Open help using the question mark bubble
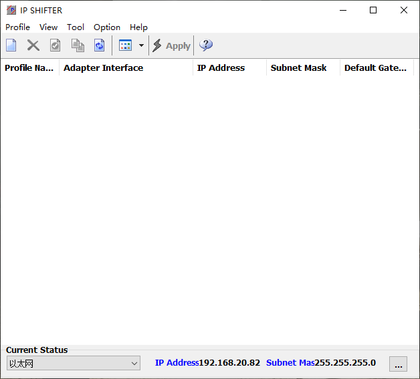Image resolution: width=420 pixels, height=379 pixels. click(206, 45)
